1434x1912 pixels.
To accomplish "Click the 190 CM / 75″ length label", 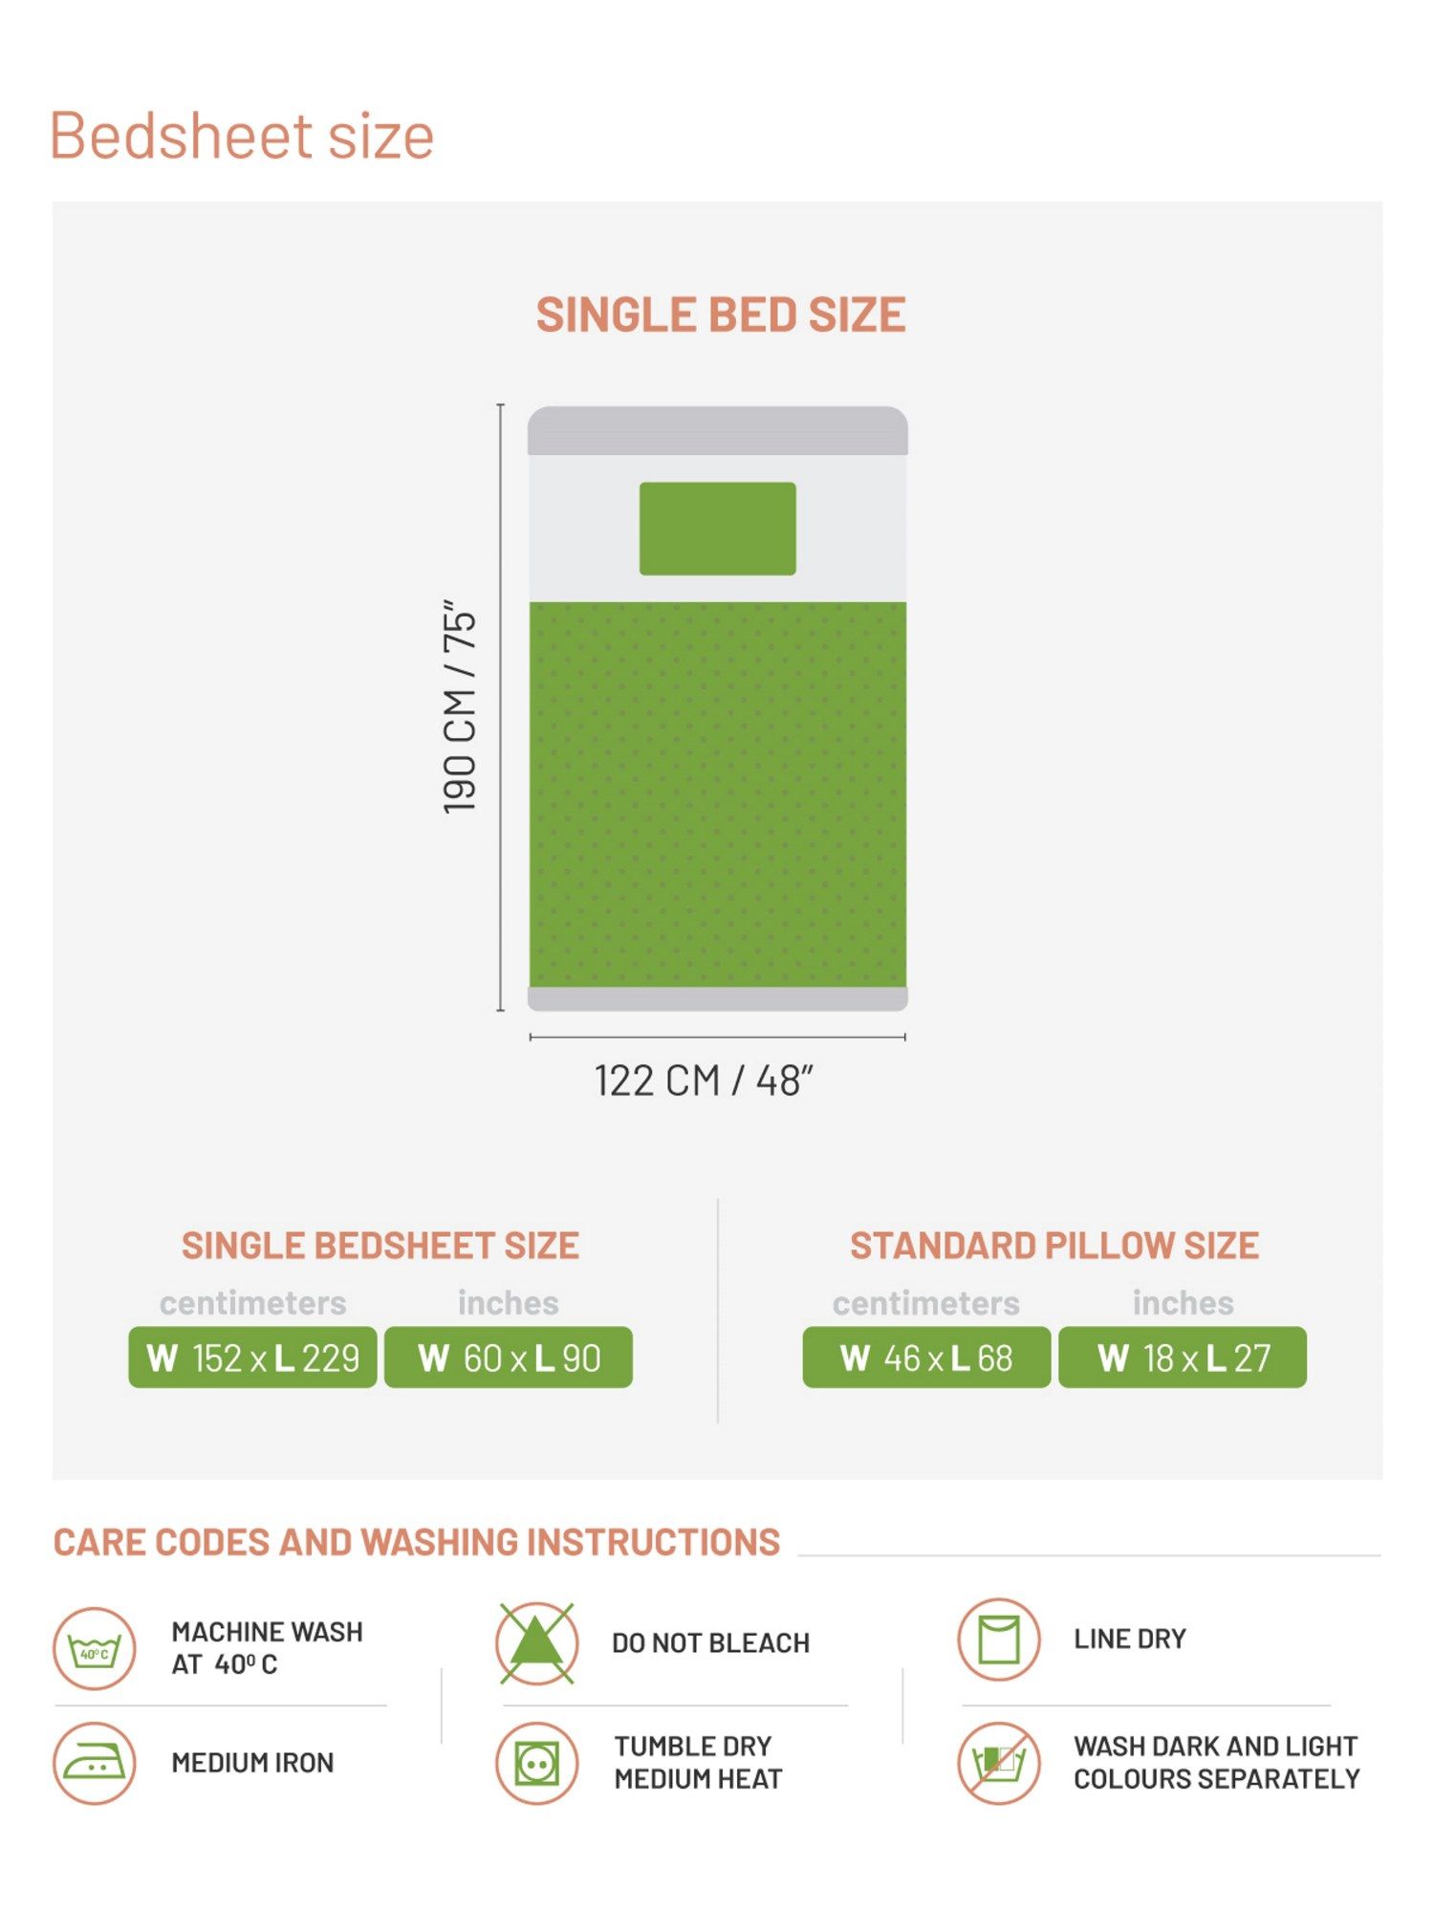I will click(x=461, y=707).
